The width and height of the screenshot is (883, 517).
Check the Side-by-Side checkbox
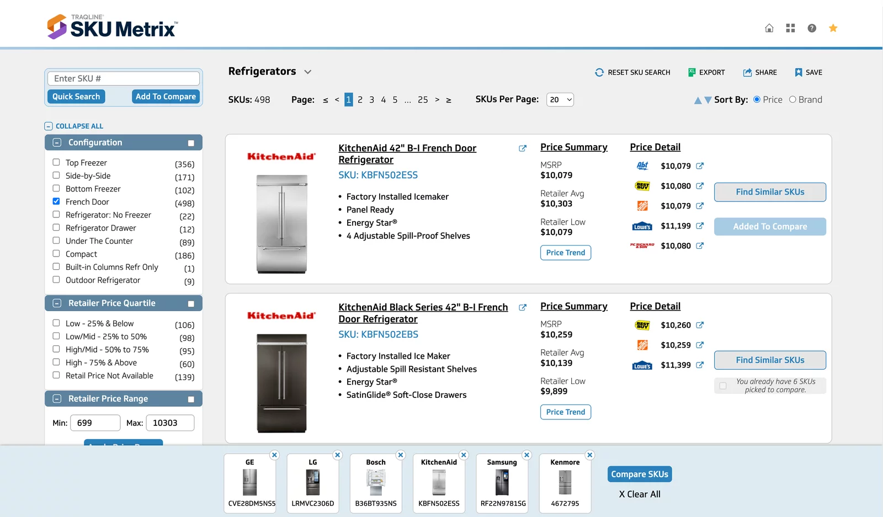56,175
